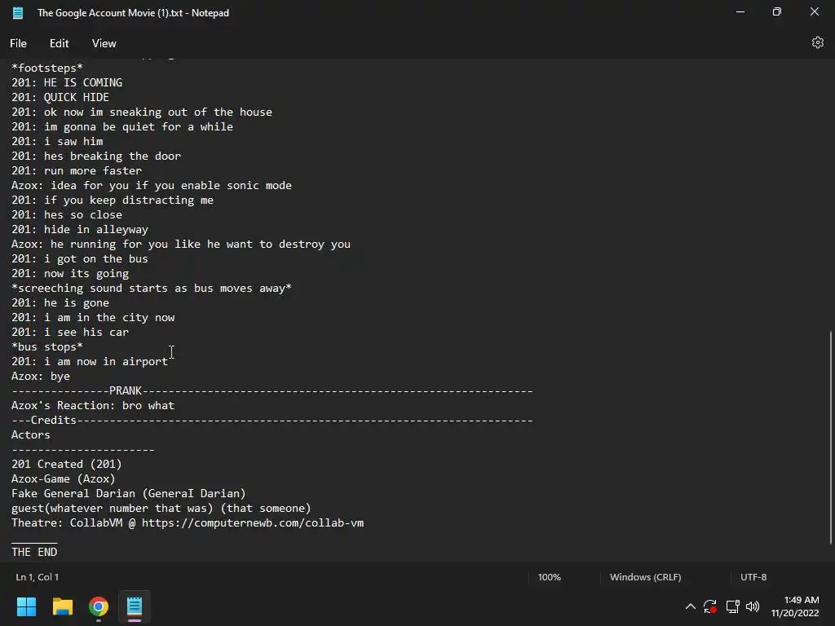Image resolution: width=835 pixels, height=626 pixels.
Task: Show hidden system tray icons
Action: [x=690, y=606]
